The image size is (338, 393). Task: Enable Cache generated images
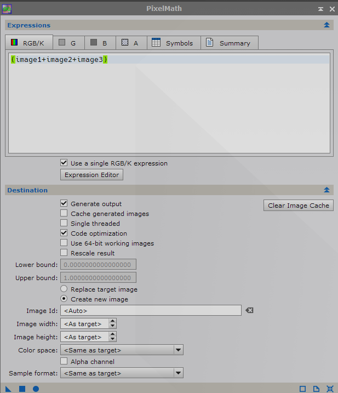click(x=64, y=213)
